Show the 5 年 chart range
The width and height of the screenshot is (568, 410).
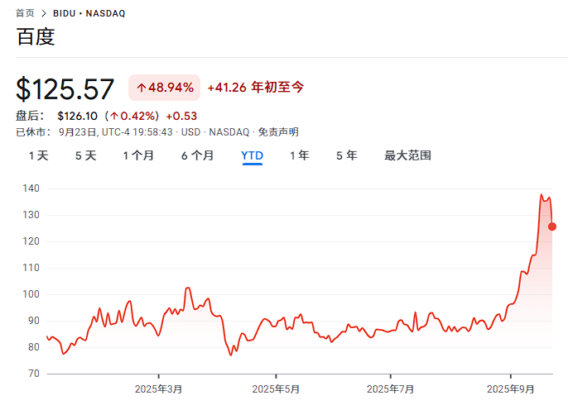pos(347,155)
